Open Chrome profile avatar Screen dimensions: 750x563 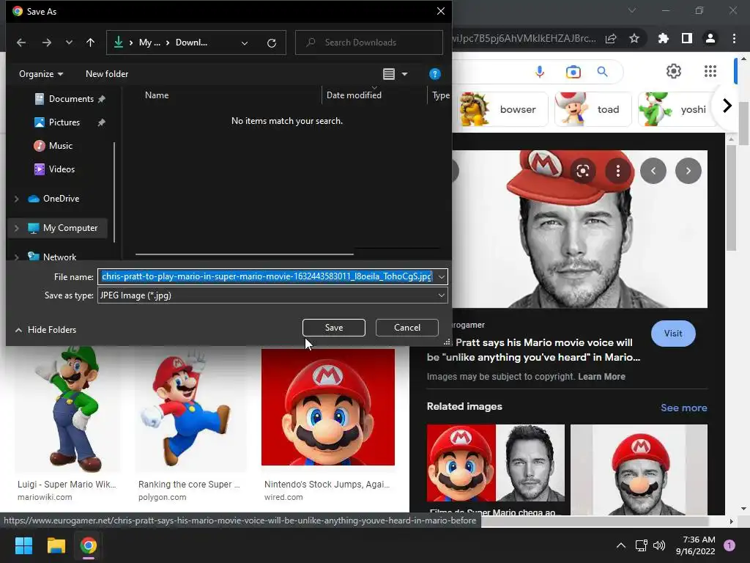coord(710,38)
